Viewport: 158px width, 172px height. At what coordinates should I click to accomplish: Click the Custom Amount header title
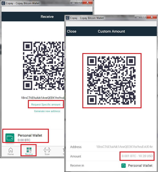111,31
